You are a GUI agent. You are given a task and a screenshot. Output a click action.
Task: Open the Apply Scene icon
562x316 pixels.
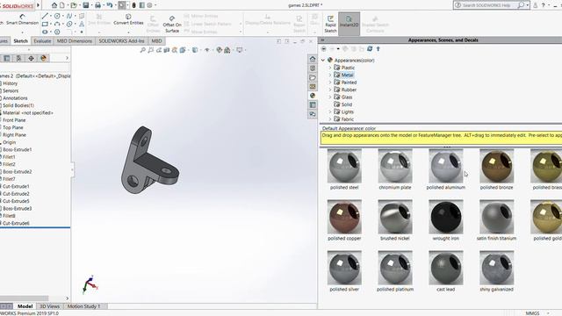(227, 50)
